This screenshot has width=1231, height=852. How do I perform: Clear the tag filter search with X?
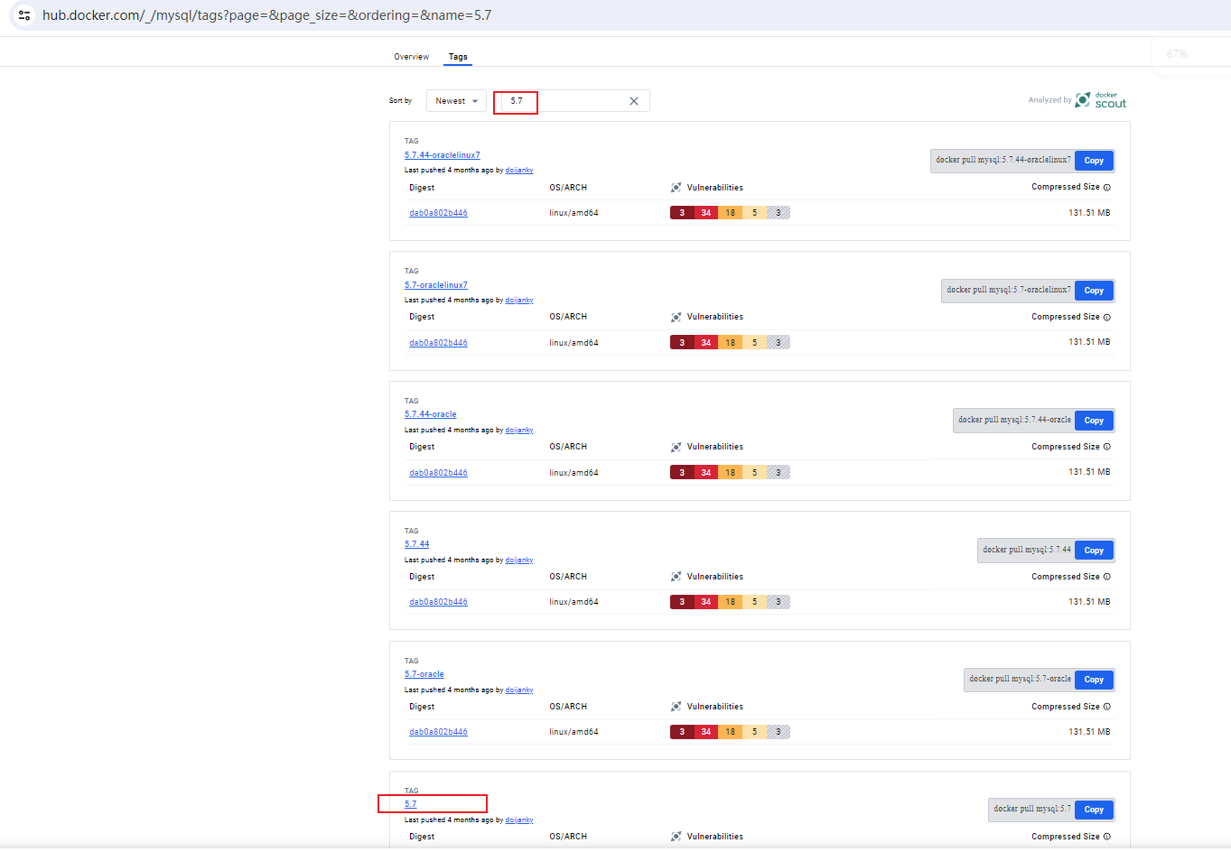tap(634, 101)
